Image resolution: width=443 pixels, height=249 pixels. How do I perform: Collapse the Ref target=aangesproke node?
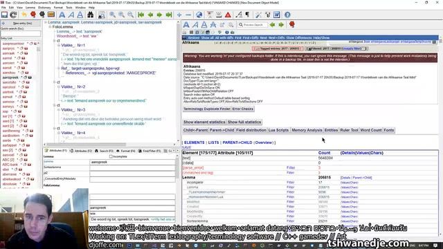[59, 68]
